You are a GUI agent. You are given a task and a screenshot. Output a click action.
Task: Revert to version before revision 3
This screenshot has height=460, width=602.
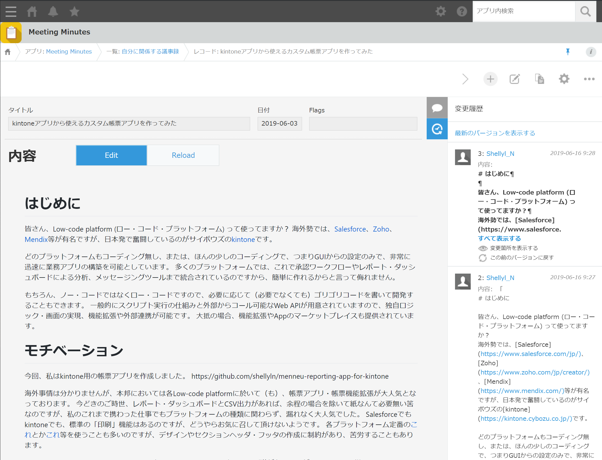point(521,258)
